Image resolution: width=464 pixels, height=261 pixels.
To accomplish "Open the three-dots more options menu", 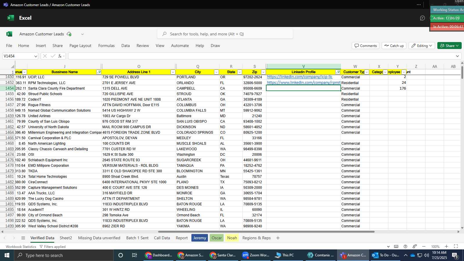I will click(419, 5).
